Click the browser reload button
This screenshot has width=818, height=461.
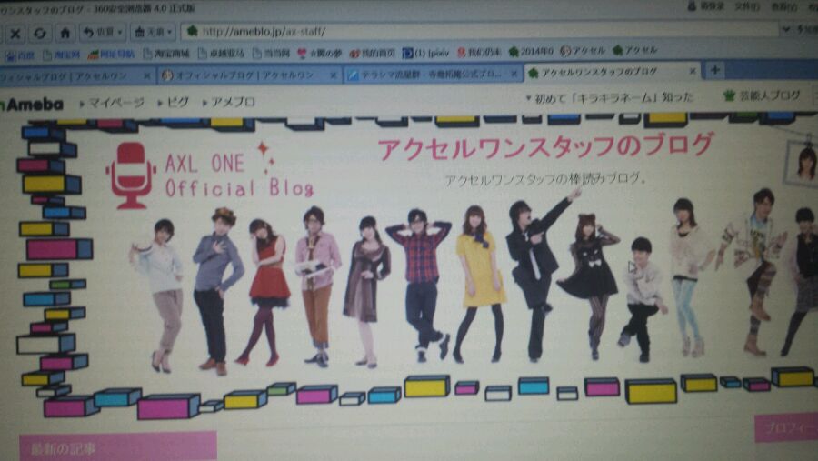click(40, 34)
